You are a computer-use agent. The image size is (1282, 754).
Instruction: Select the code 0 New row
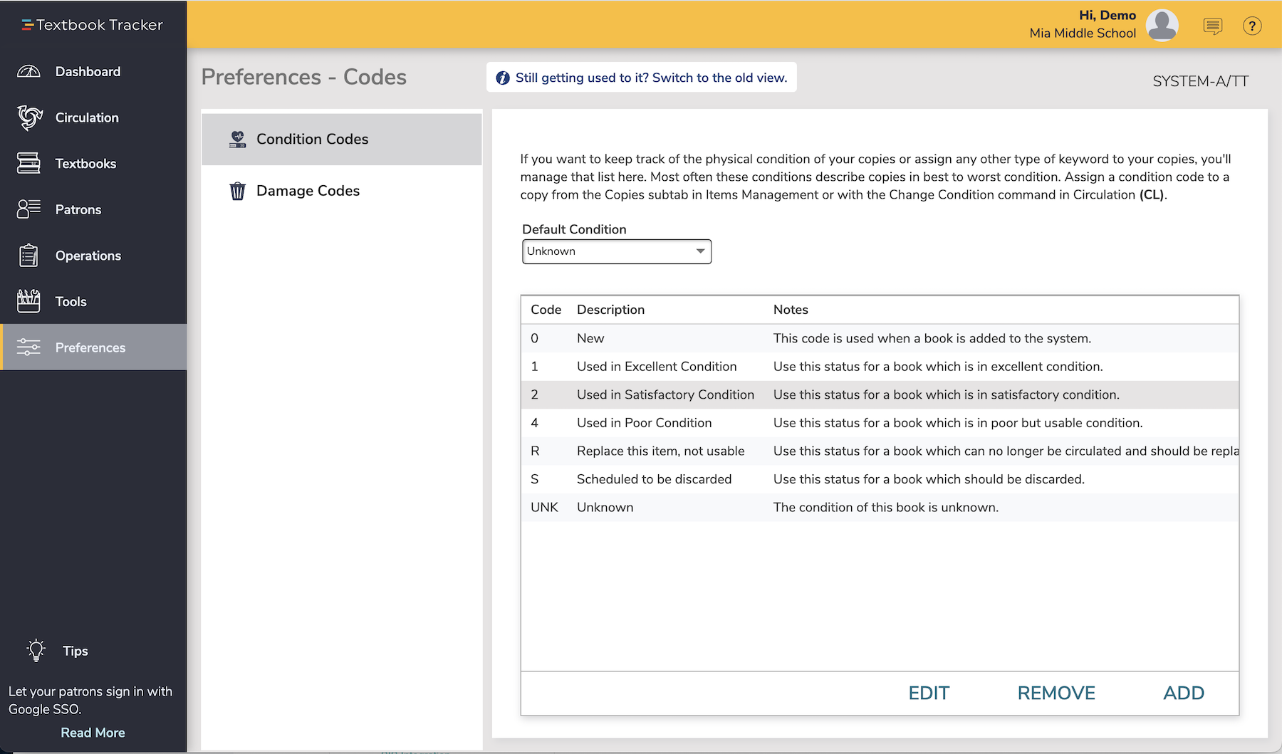click(x=880, y=338)
